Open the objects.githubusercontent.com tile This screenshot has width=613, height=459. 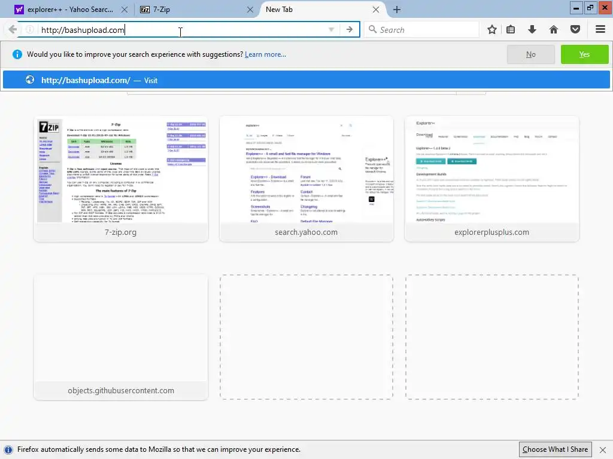click(x=121, y=337)
